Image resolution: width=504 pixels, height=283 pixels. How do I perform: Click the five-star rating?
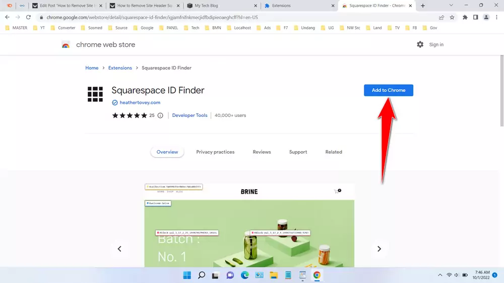tap(130, 115)
